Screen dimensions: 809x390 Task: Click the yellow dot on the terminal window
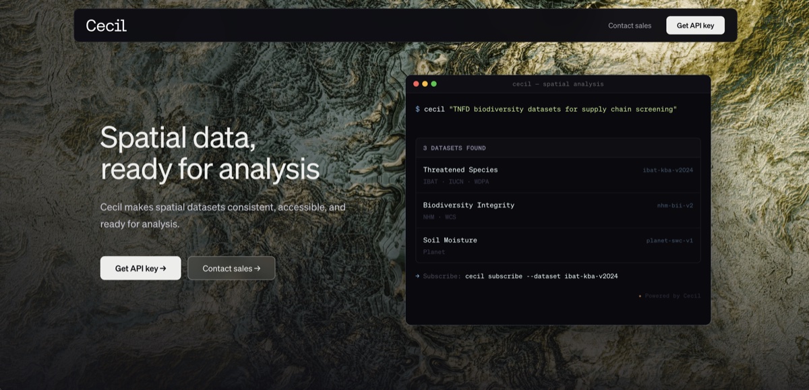coord(425,84)
